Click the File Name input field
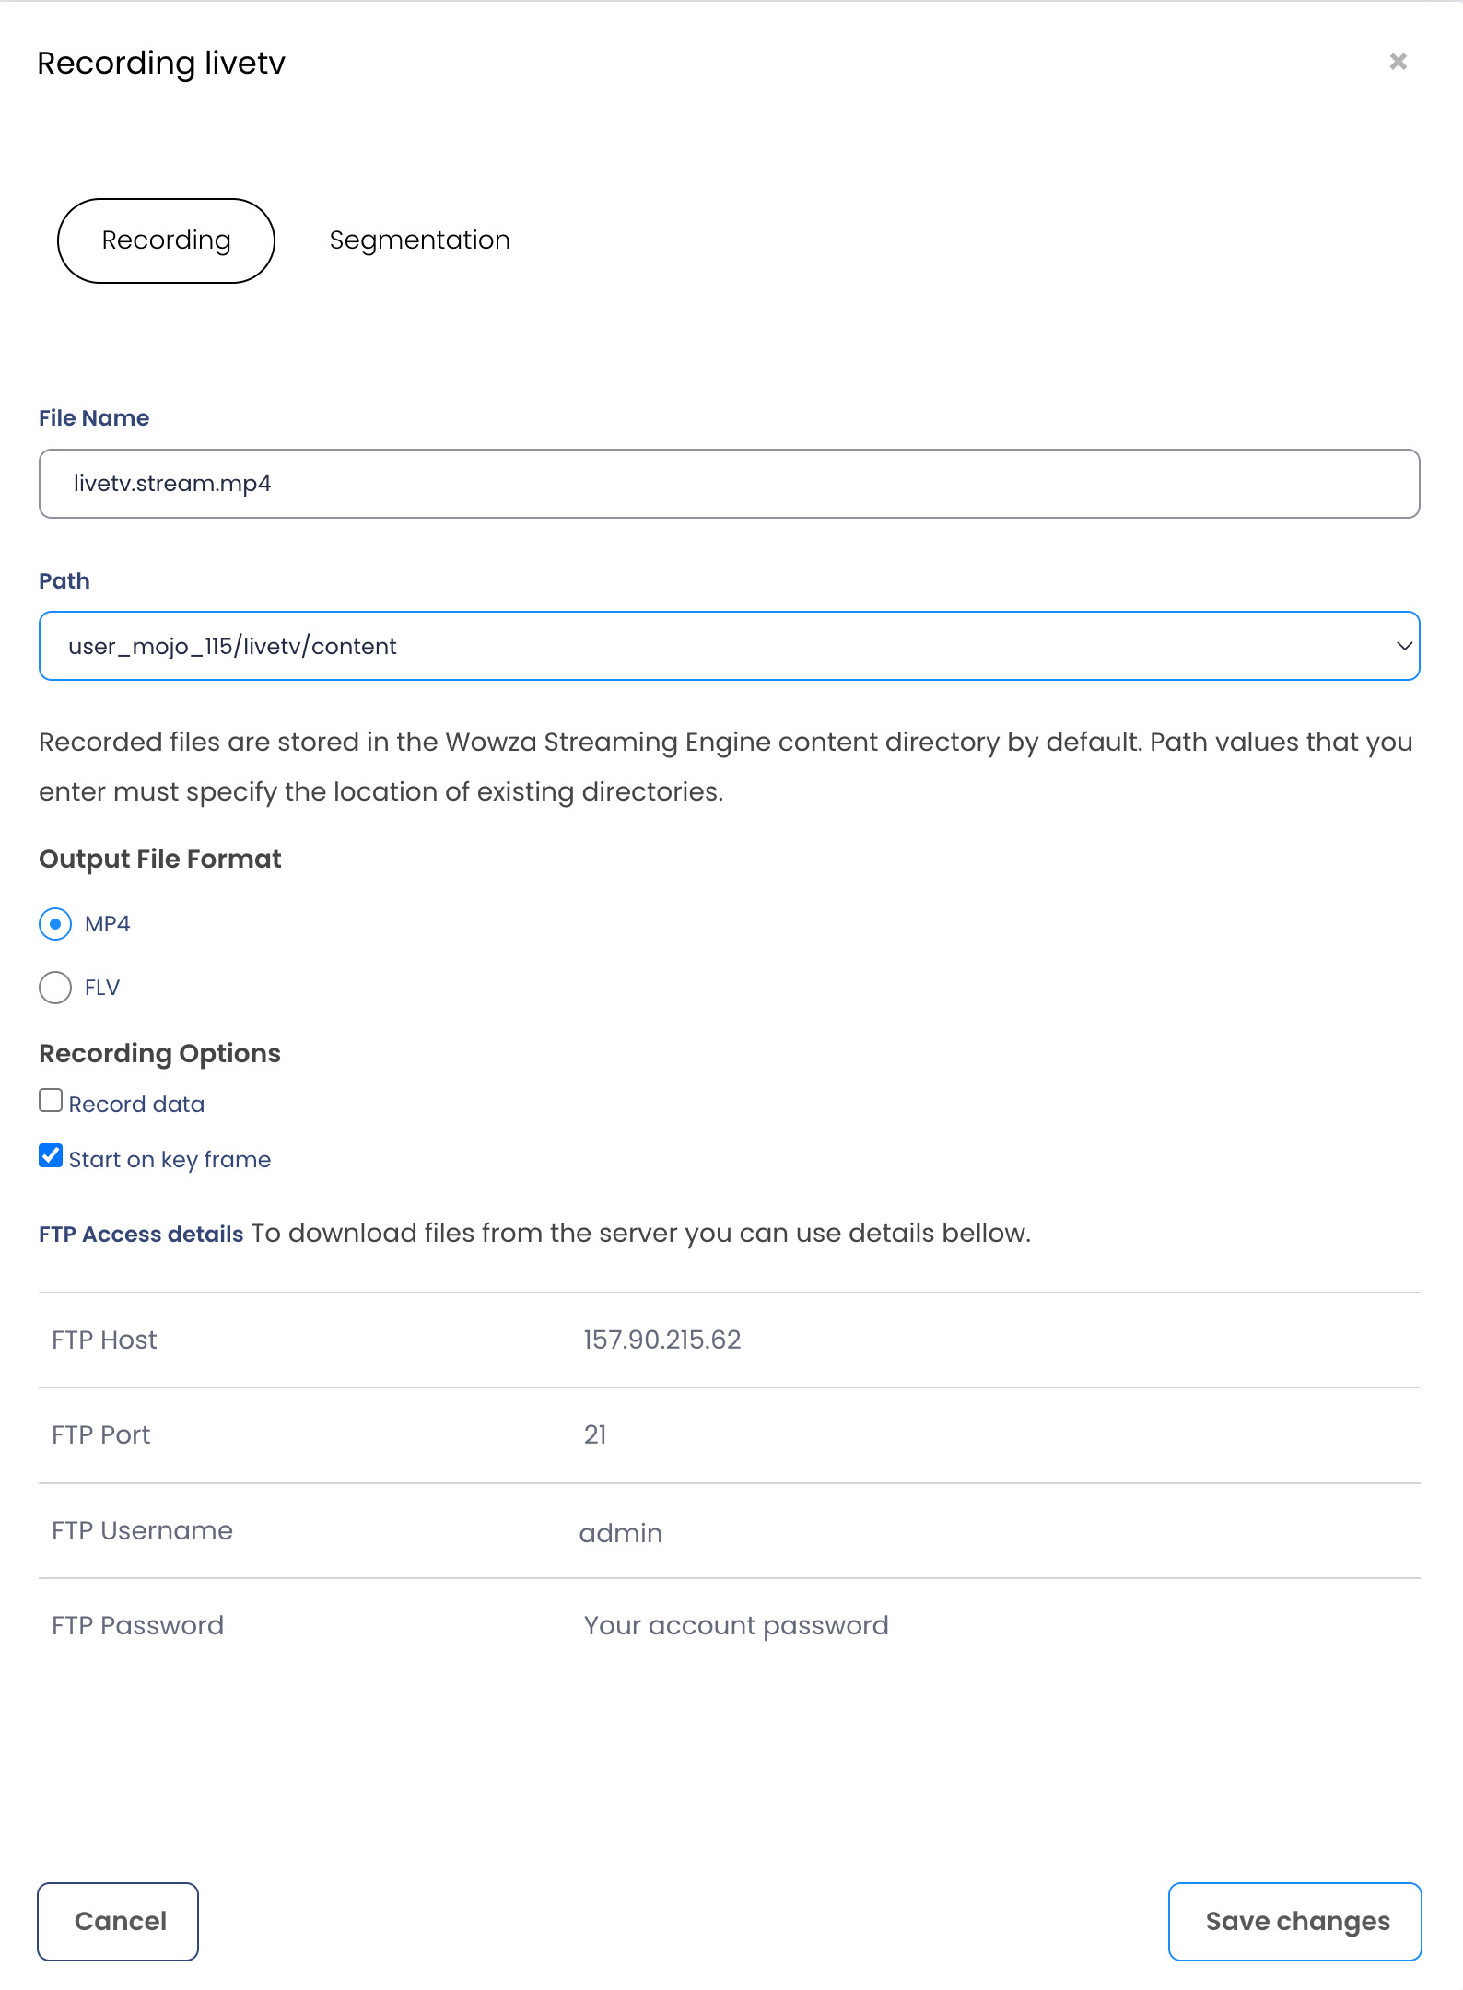The image size is (1463, 1990). pos(729,484)
